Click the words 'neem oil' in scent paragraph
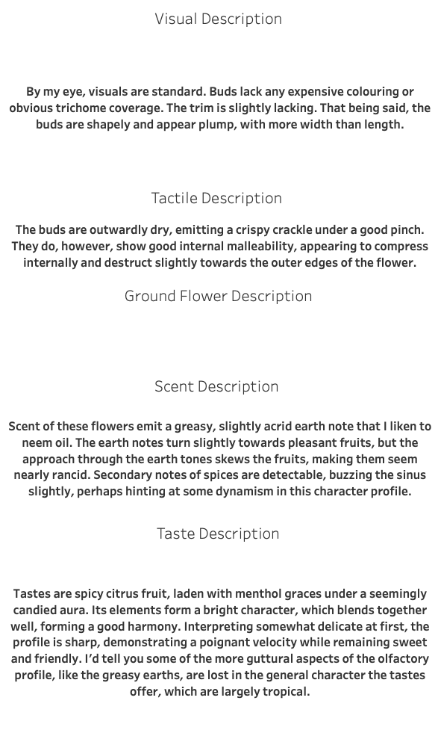This screenshot has width=438, height=733. tap(46, 442)
